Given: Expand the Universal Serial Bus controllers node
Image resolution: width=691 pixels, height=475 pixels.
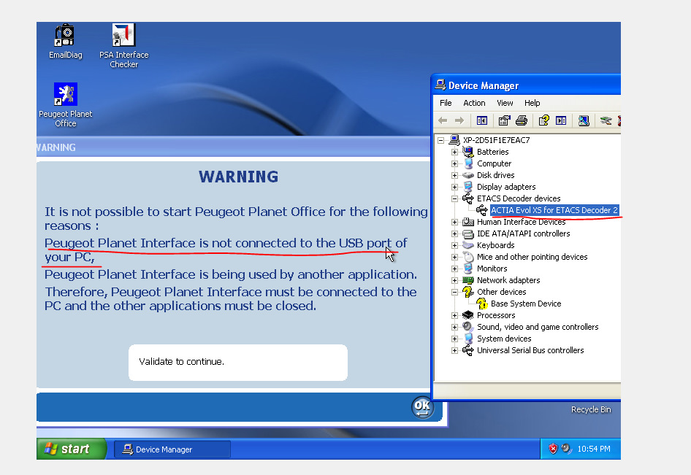Looking at the screenshot, I should (x=455, y=350).
